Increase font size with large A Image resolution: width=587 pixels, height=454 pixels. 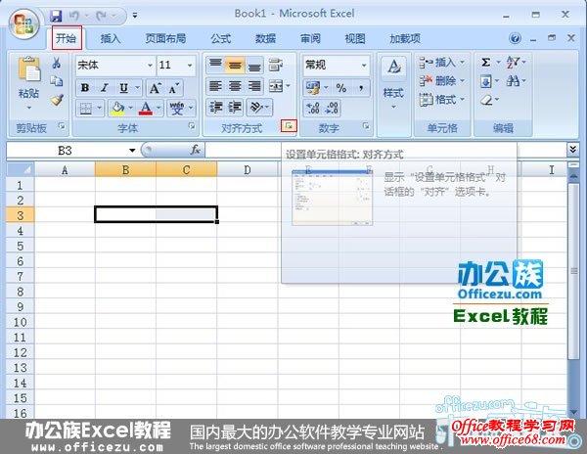[155, 88]
